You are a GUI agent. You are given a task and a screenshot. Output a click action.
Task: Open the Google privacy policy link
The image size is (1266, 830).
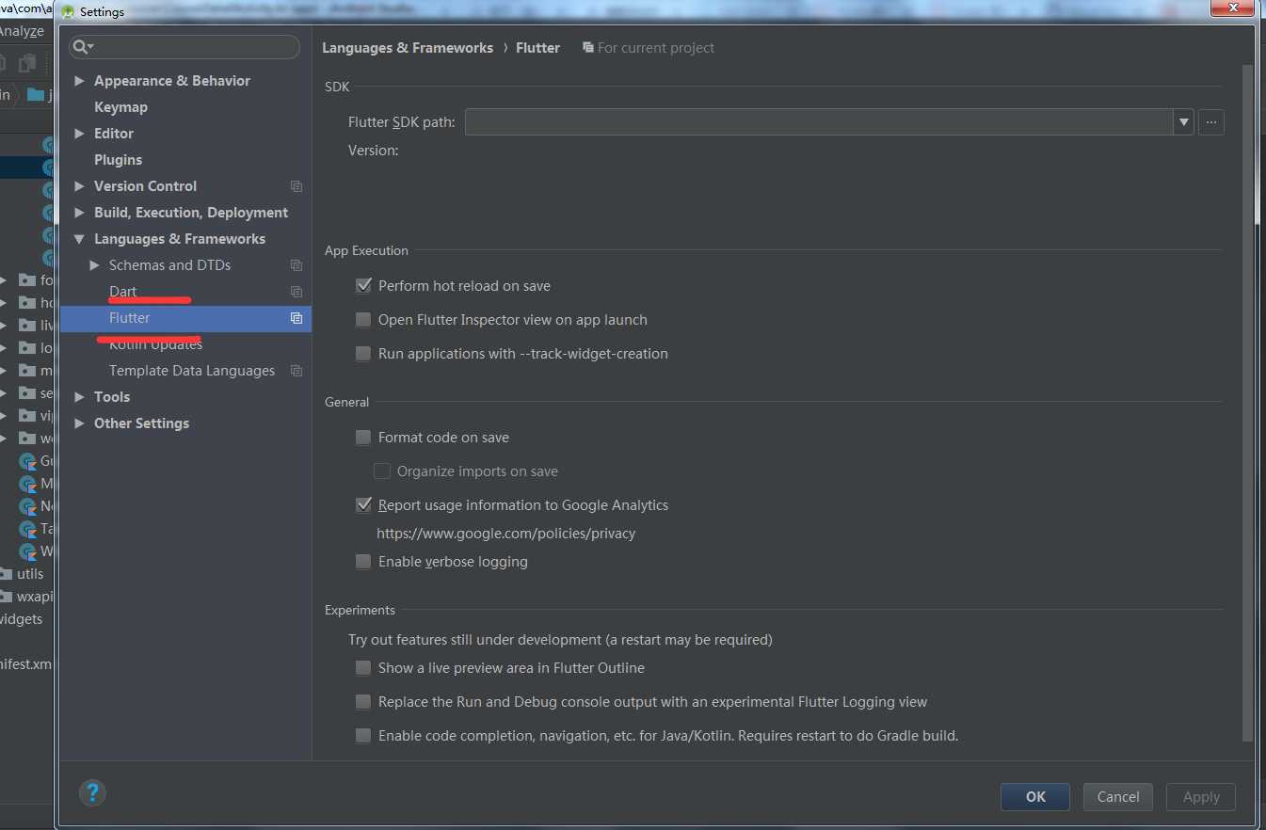coord(505,534)
